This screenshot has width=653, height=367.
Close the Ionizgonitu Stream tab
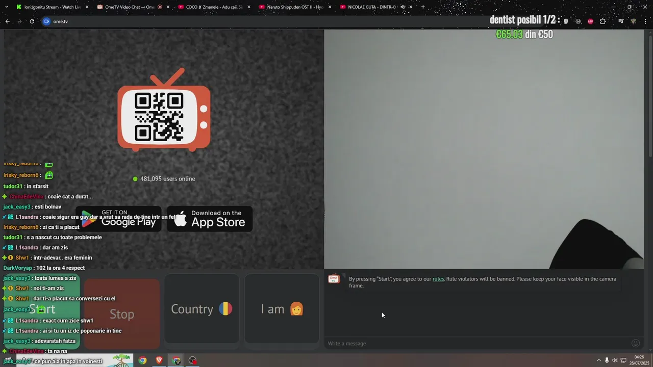(87, 7)
